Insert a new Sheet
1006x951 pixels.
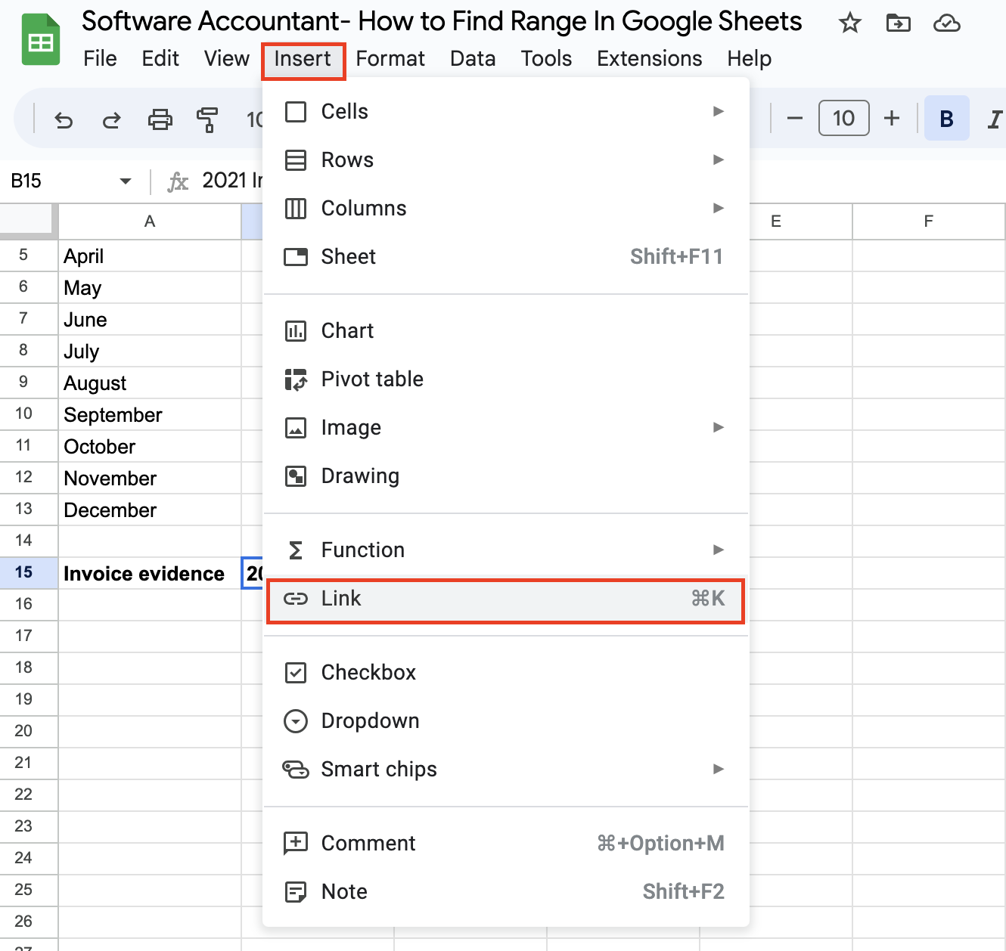(x=505, y=257)
